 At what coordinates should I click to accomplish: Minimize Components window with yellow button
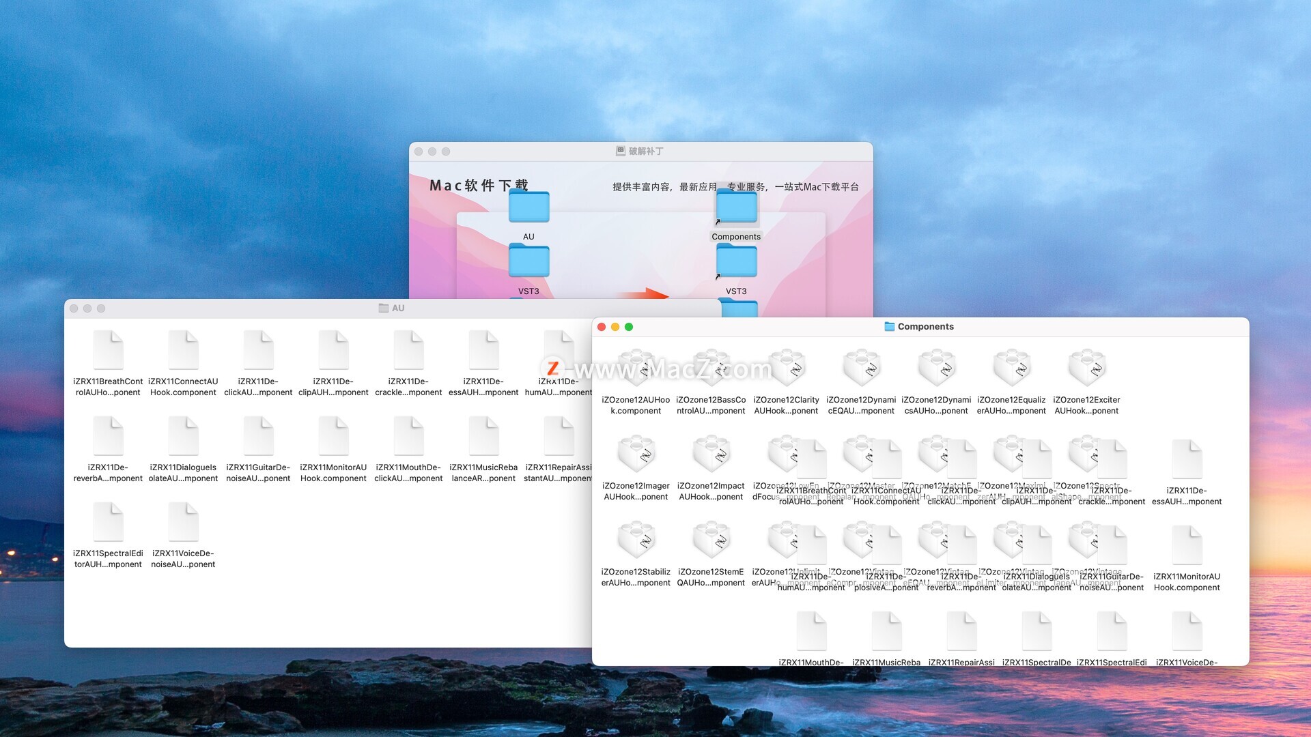pos(615,327)
